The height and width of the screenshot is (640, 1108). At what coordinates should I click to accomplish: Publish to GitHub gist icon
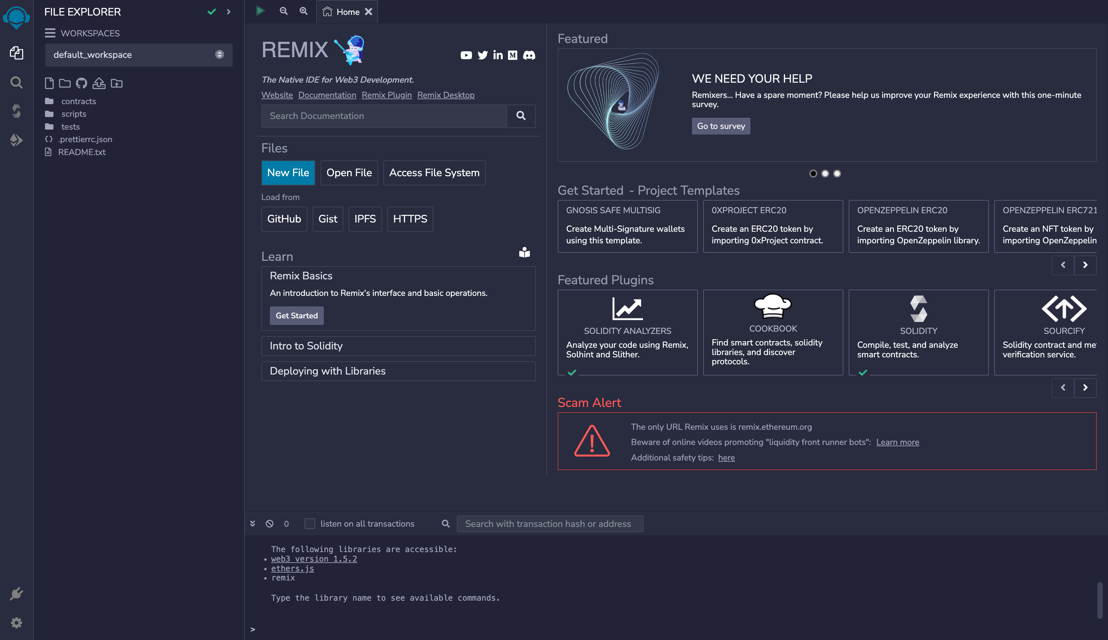(81, 83)
